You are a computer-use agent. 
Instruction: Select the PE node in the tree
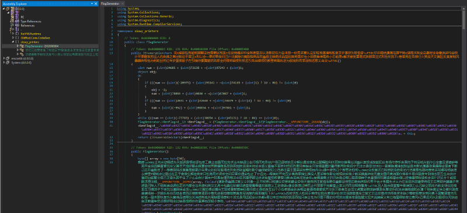(x=22, y=18)
